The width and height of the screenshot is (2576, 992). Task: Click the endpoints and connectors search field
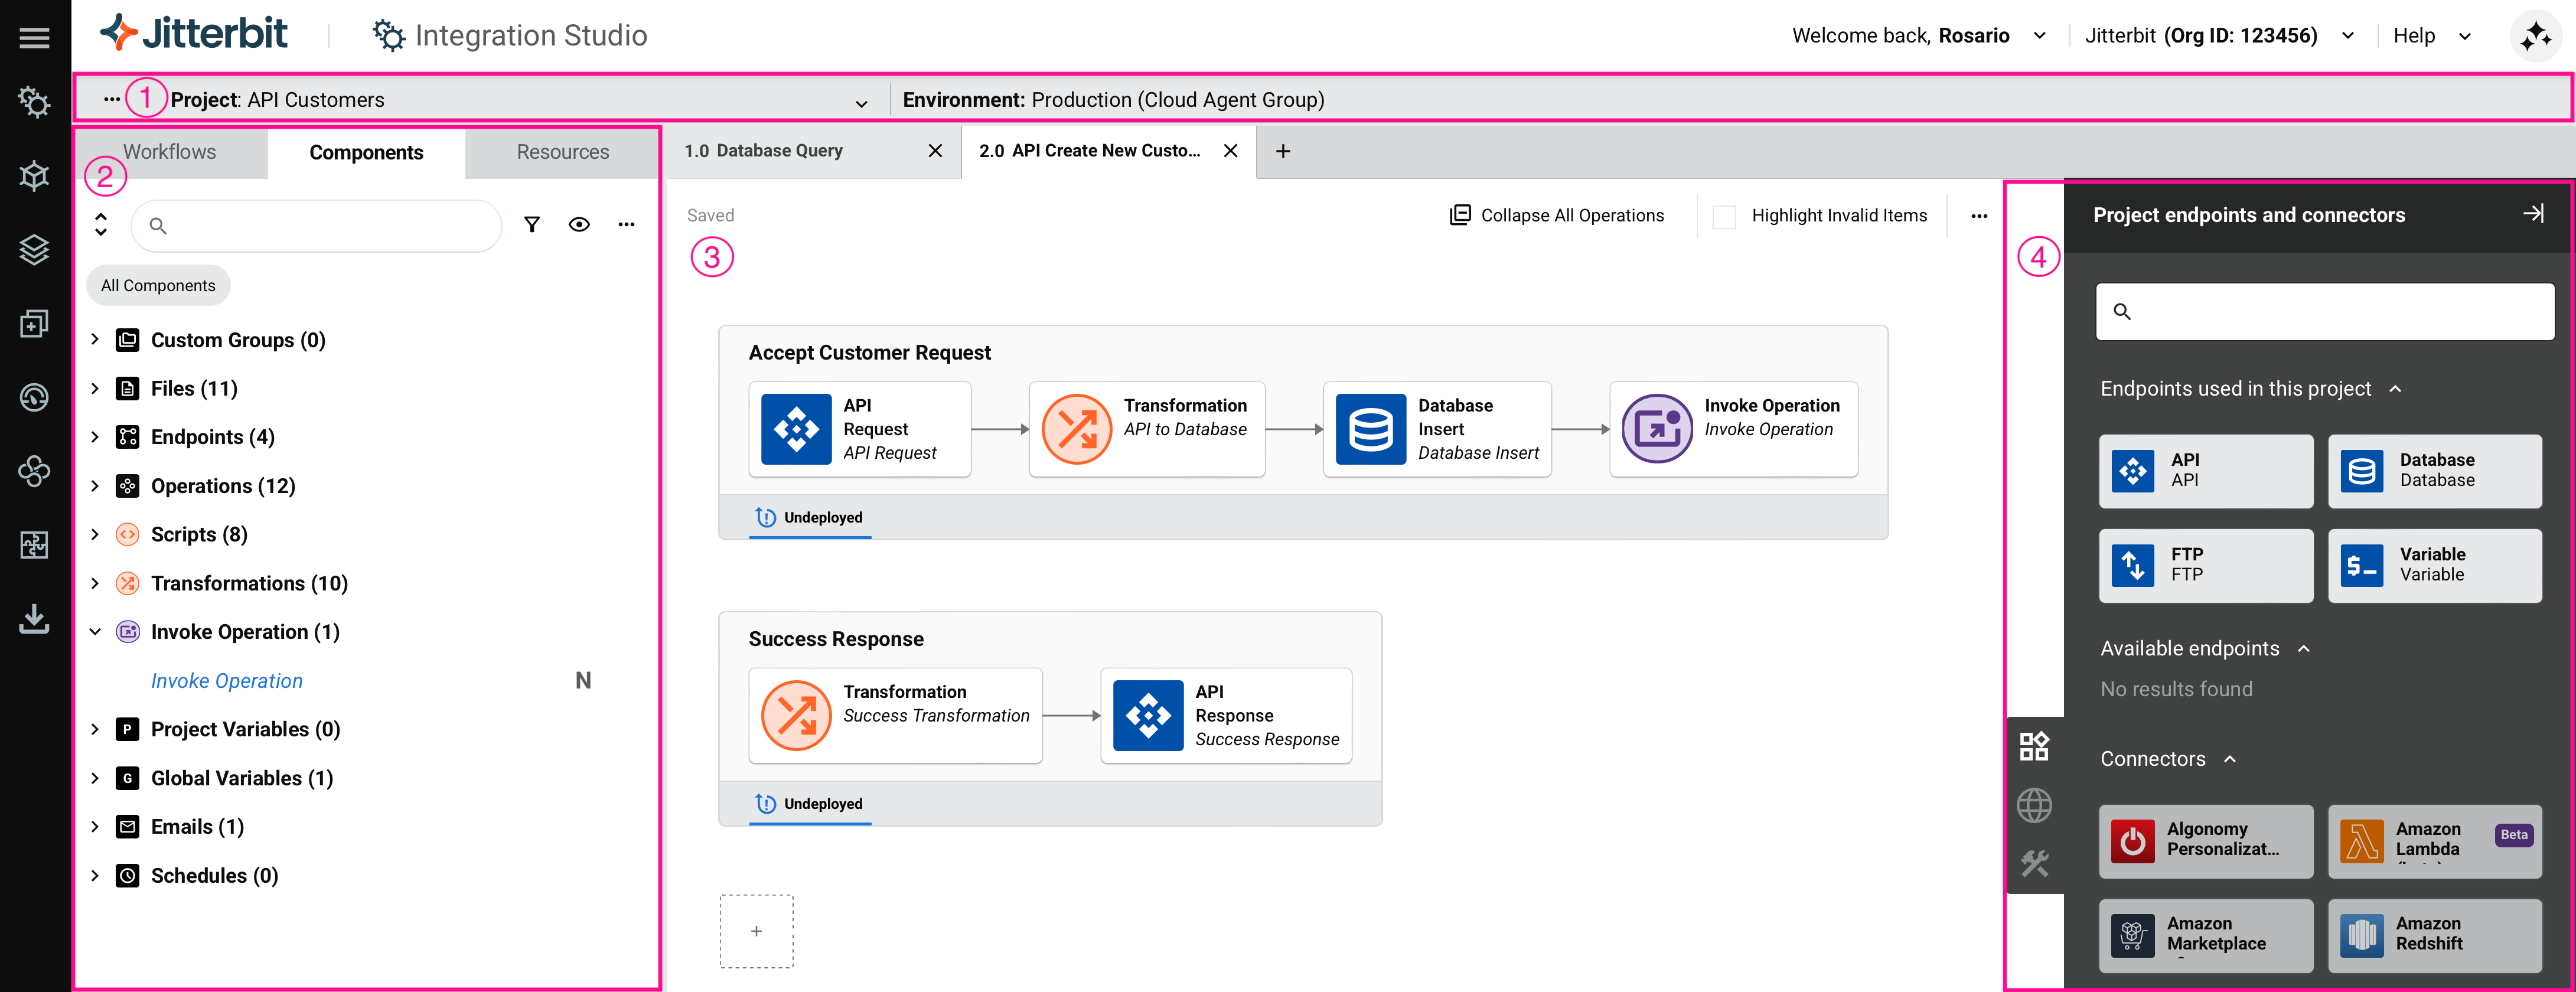(x=2324, y=312)
